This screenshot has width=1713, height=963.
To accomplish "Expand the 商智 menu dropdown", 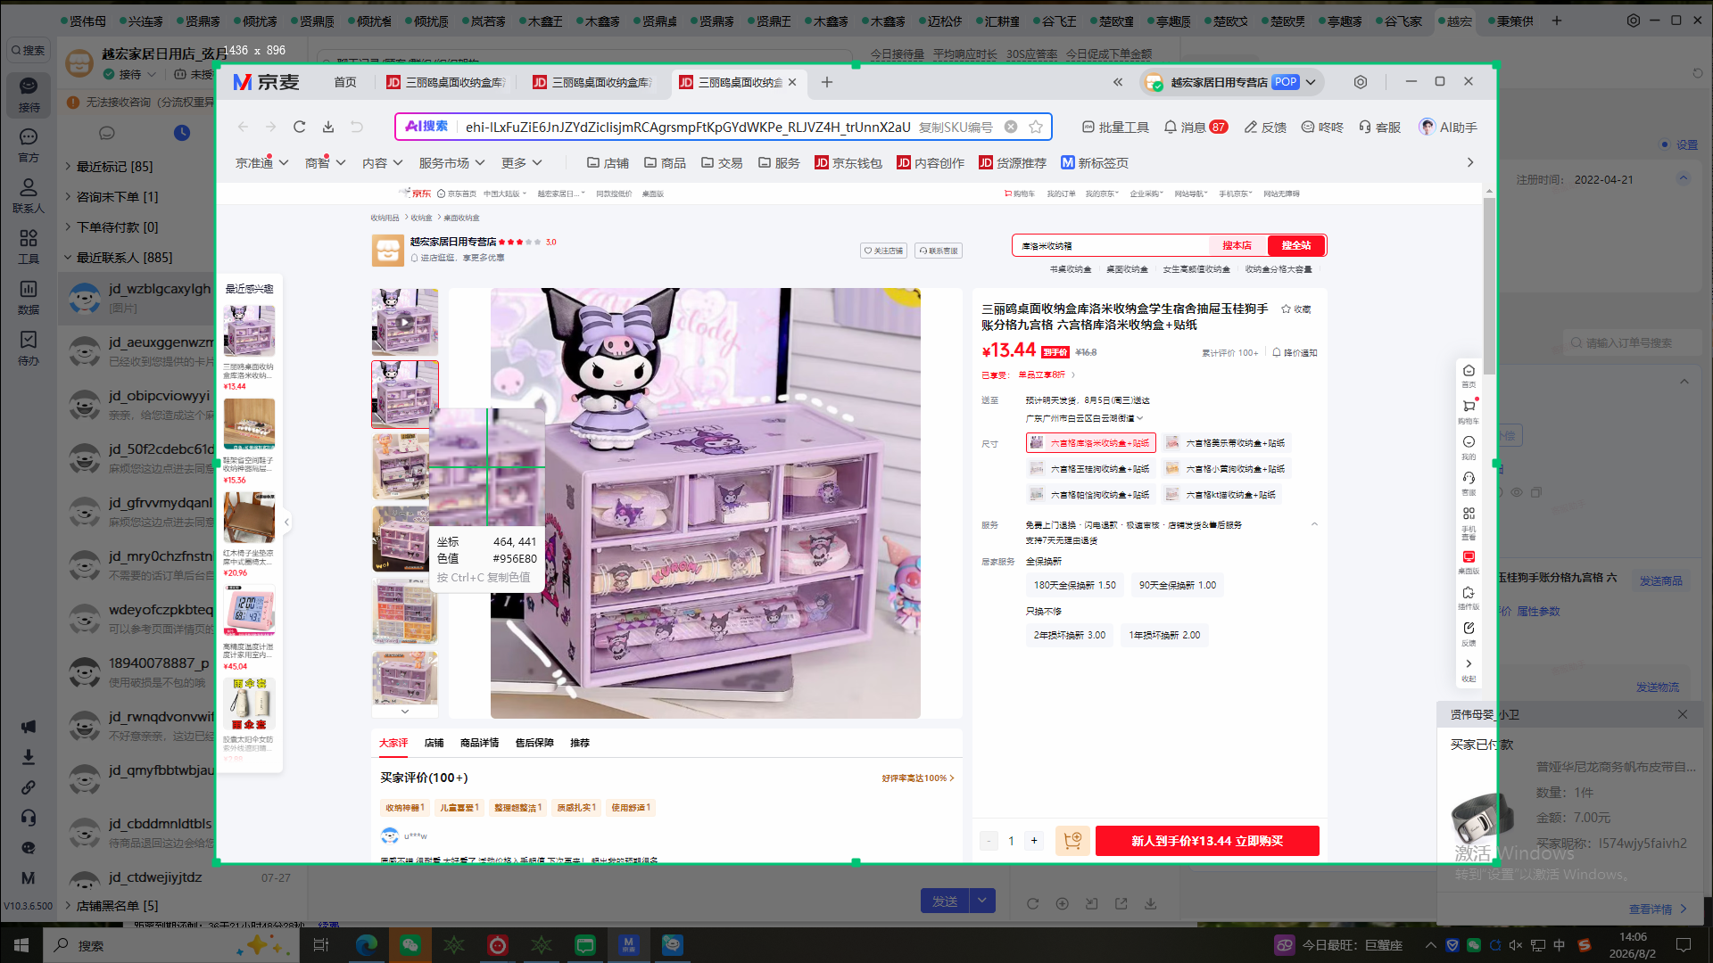I will 325,163.
